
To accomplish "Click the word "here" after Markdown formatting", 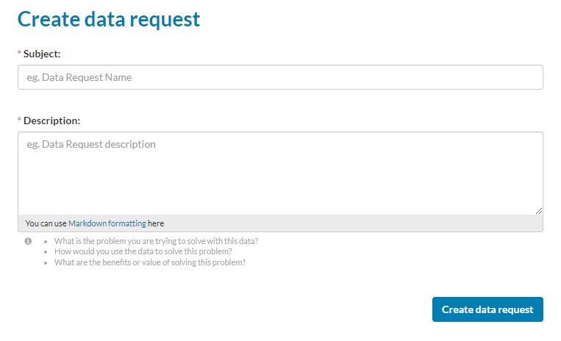I will click(156, 223).
